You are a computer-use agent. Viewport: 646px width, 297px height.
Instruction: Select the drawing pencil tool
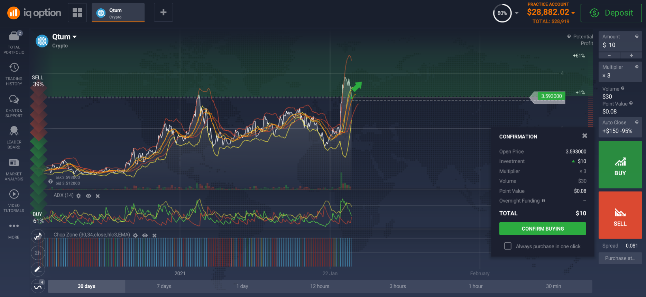pos(38,269)
